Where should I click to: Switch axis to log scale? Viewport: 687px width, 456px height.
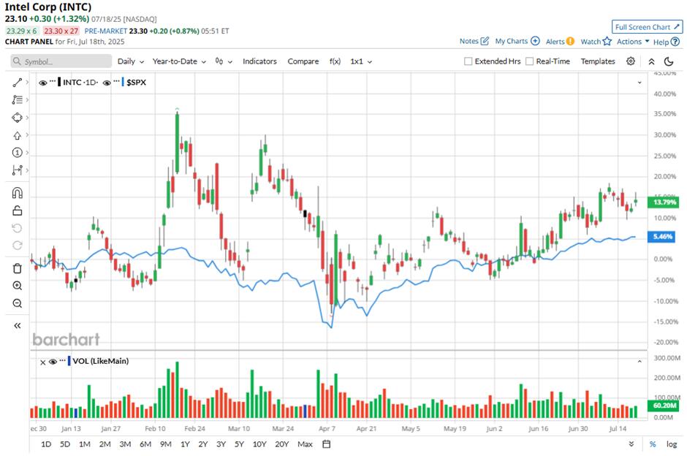671,444
